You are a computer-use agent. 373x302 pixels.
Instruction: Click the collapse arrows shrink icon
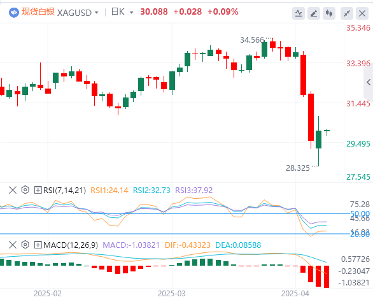point(347,13)
